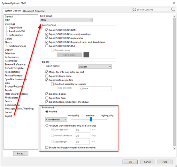Screen dimensions: 177x167
Task: Select Relations/Snaps under Sketch
Action: point(17,46)
